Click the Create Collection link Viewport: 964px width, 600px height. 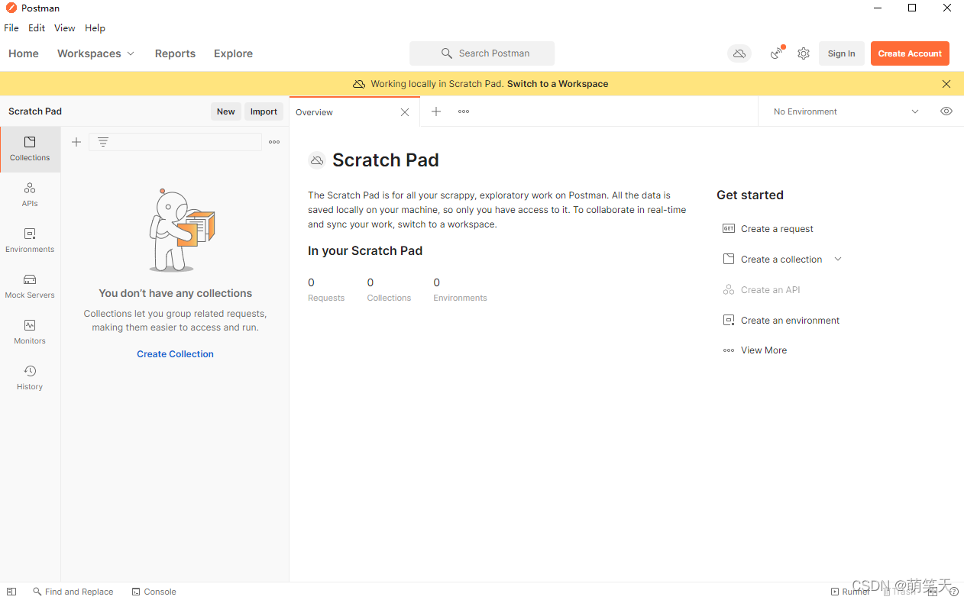pos(175,354)
